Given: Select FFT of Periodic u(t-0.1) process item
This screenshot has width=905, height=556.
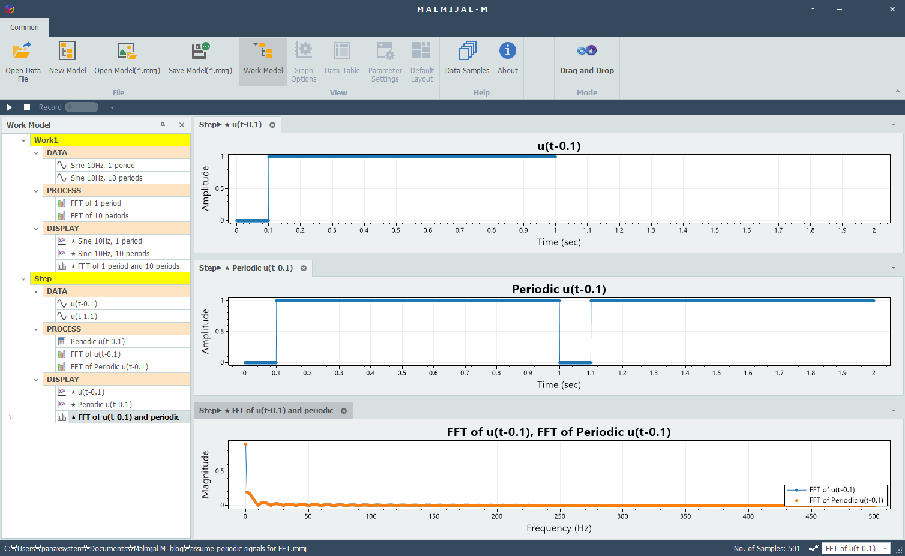Looking at the screenshot, I should [x=122, y=367].
